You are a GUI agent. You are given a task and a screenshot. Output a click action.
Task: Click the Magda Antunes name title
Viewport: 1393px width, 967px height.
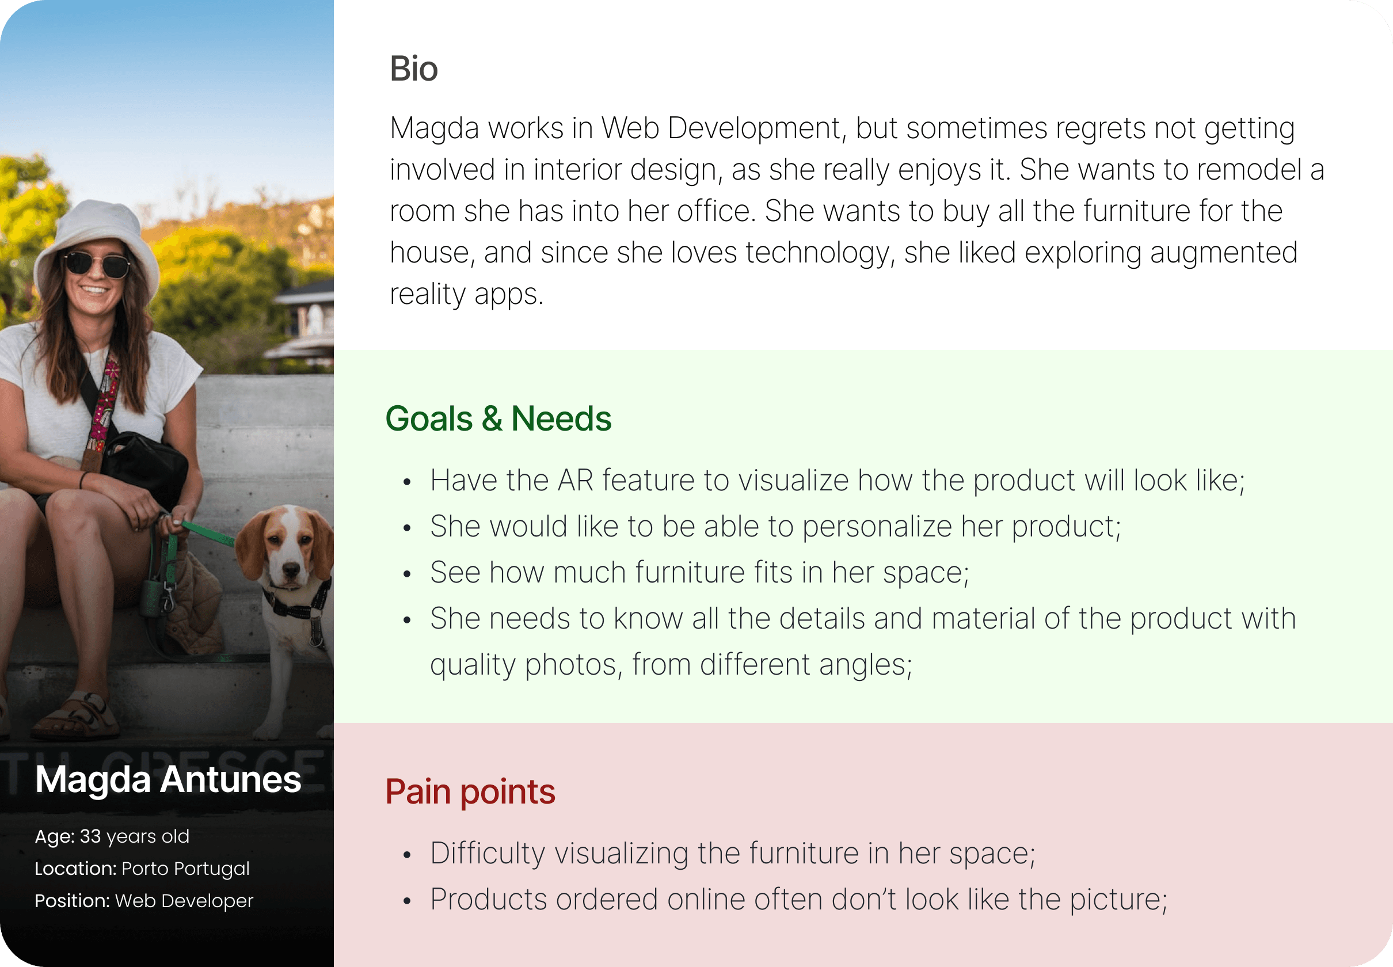tap(168, 779)
